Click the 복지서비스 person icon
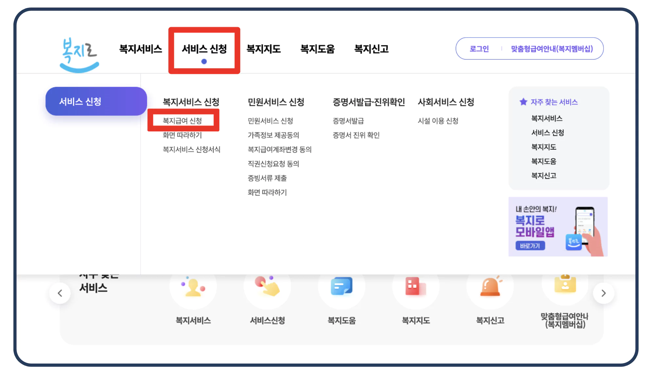 (193, 287)
